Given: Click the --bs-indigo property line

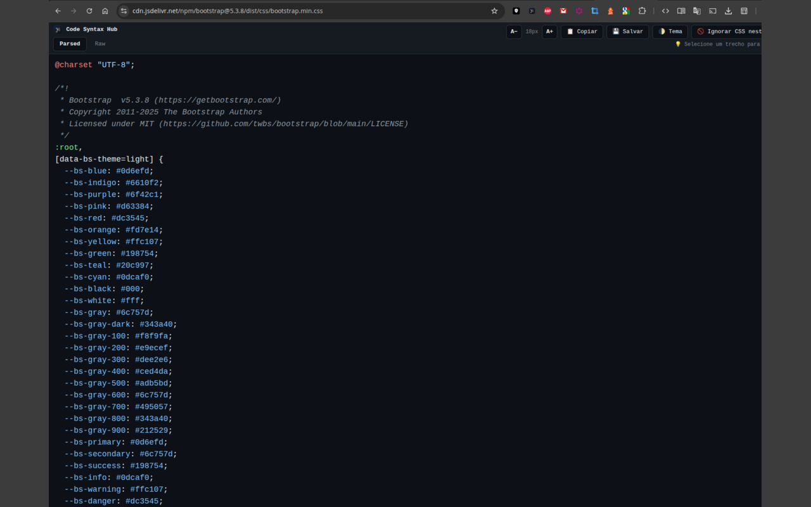Looking at the screenshot, I should 113,183.
